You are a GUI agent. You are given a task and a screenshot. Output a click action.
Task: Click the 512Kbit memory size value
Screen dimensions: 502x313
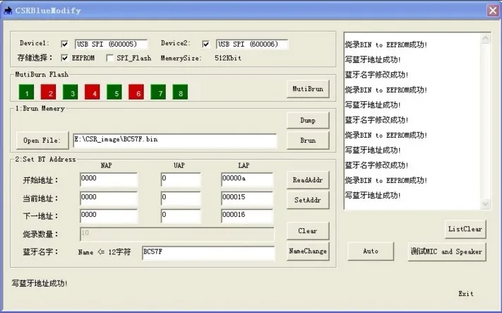(x=228, y=58)
